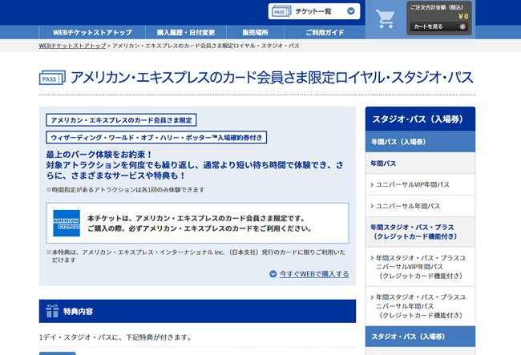Open the WEBチケットストアトップ menu tab

(x=92, y=32)
